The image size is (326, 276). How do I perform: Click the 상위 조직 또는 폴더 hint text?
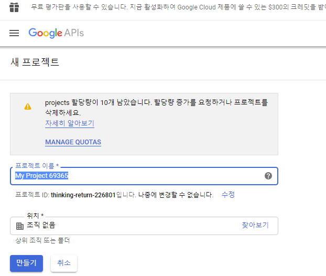(42, 241)
